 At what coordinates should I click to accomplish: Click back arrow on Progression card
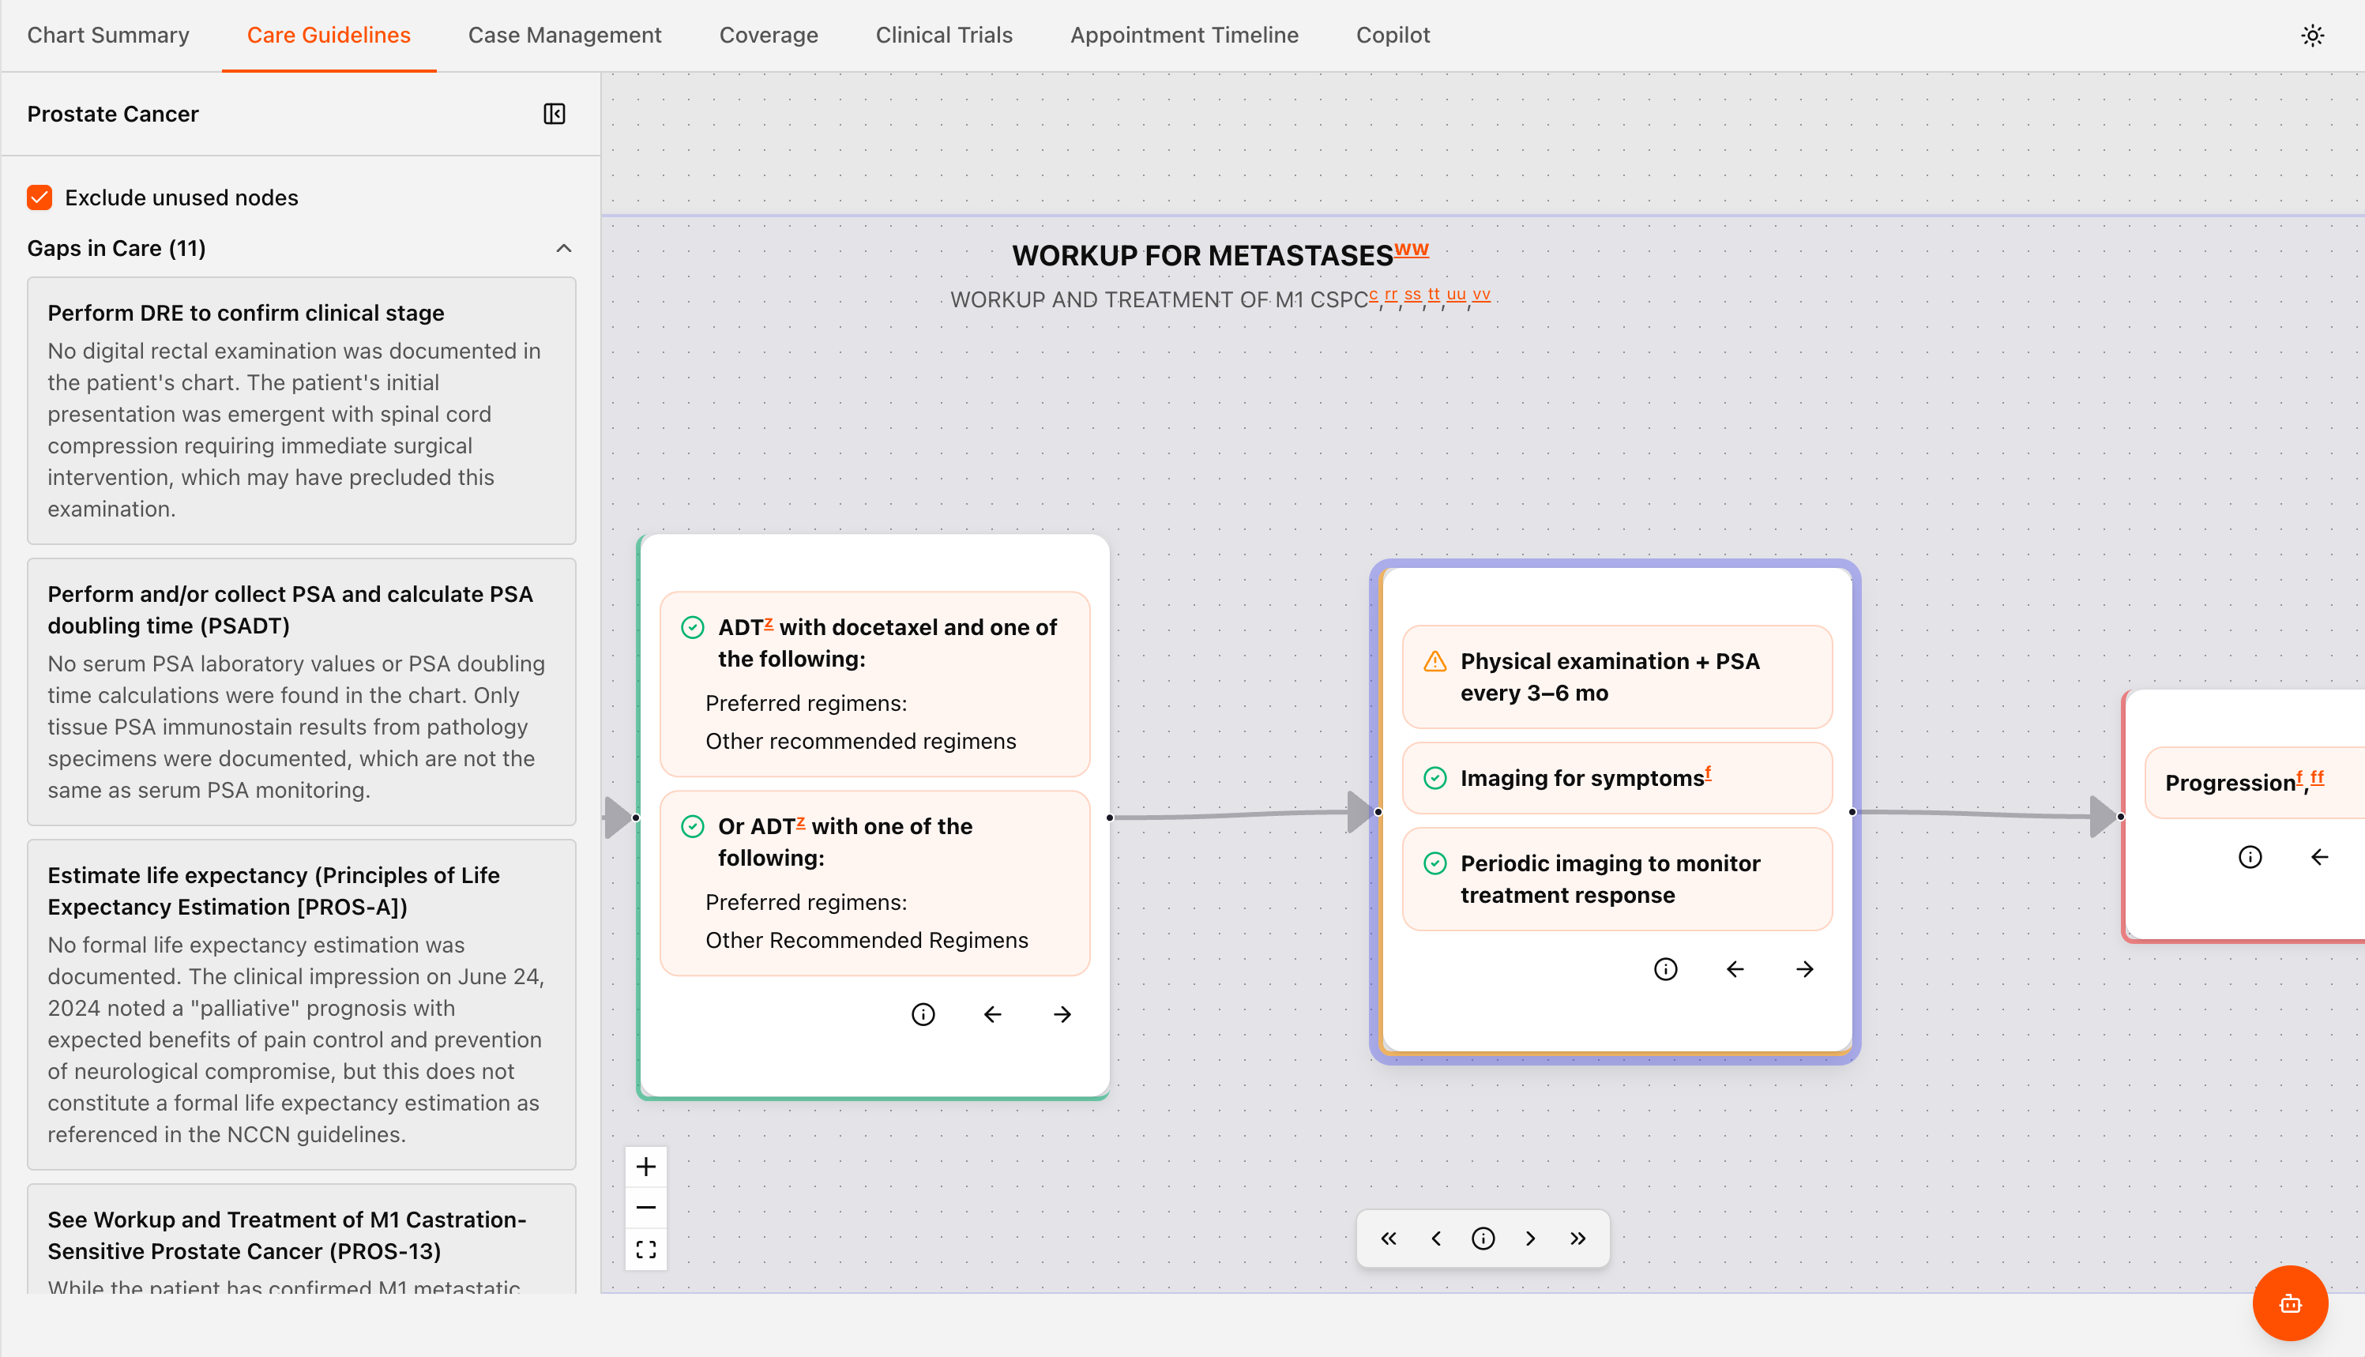[2319, 856]
